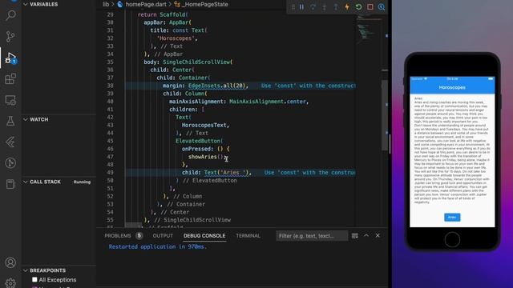The image size is (513, 288).
Task: Click the debug console filter field
Action: coord(312,236)
